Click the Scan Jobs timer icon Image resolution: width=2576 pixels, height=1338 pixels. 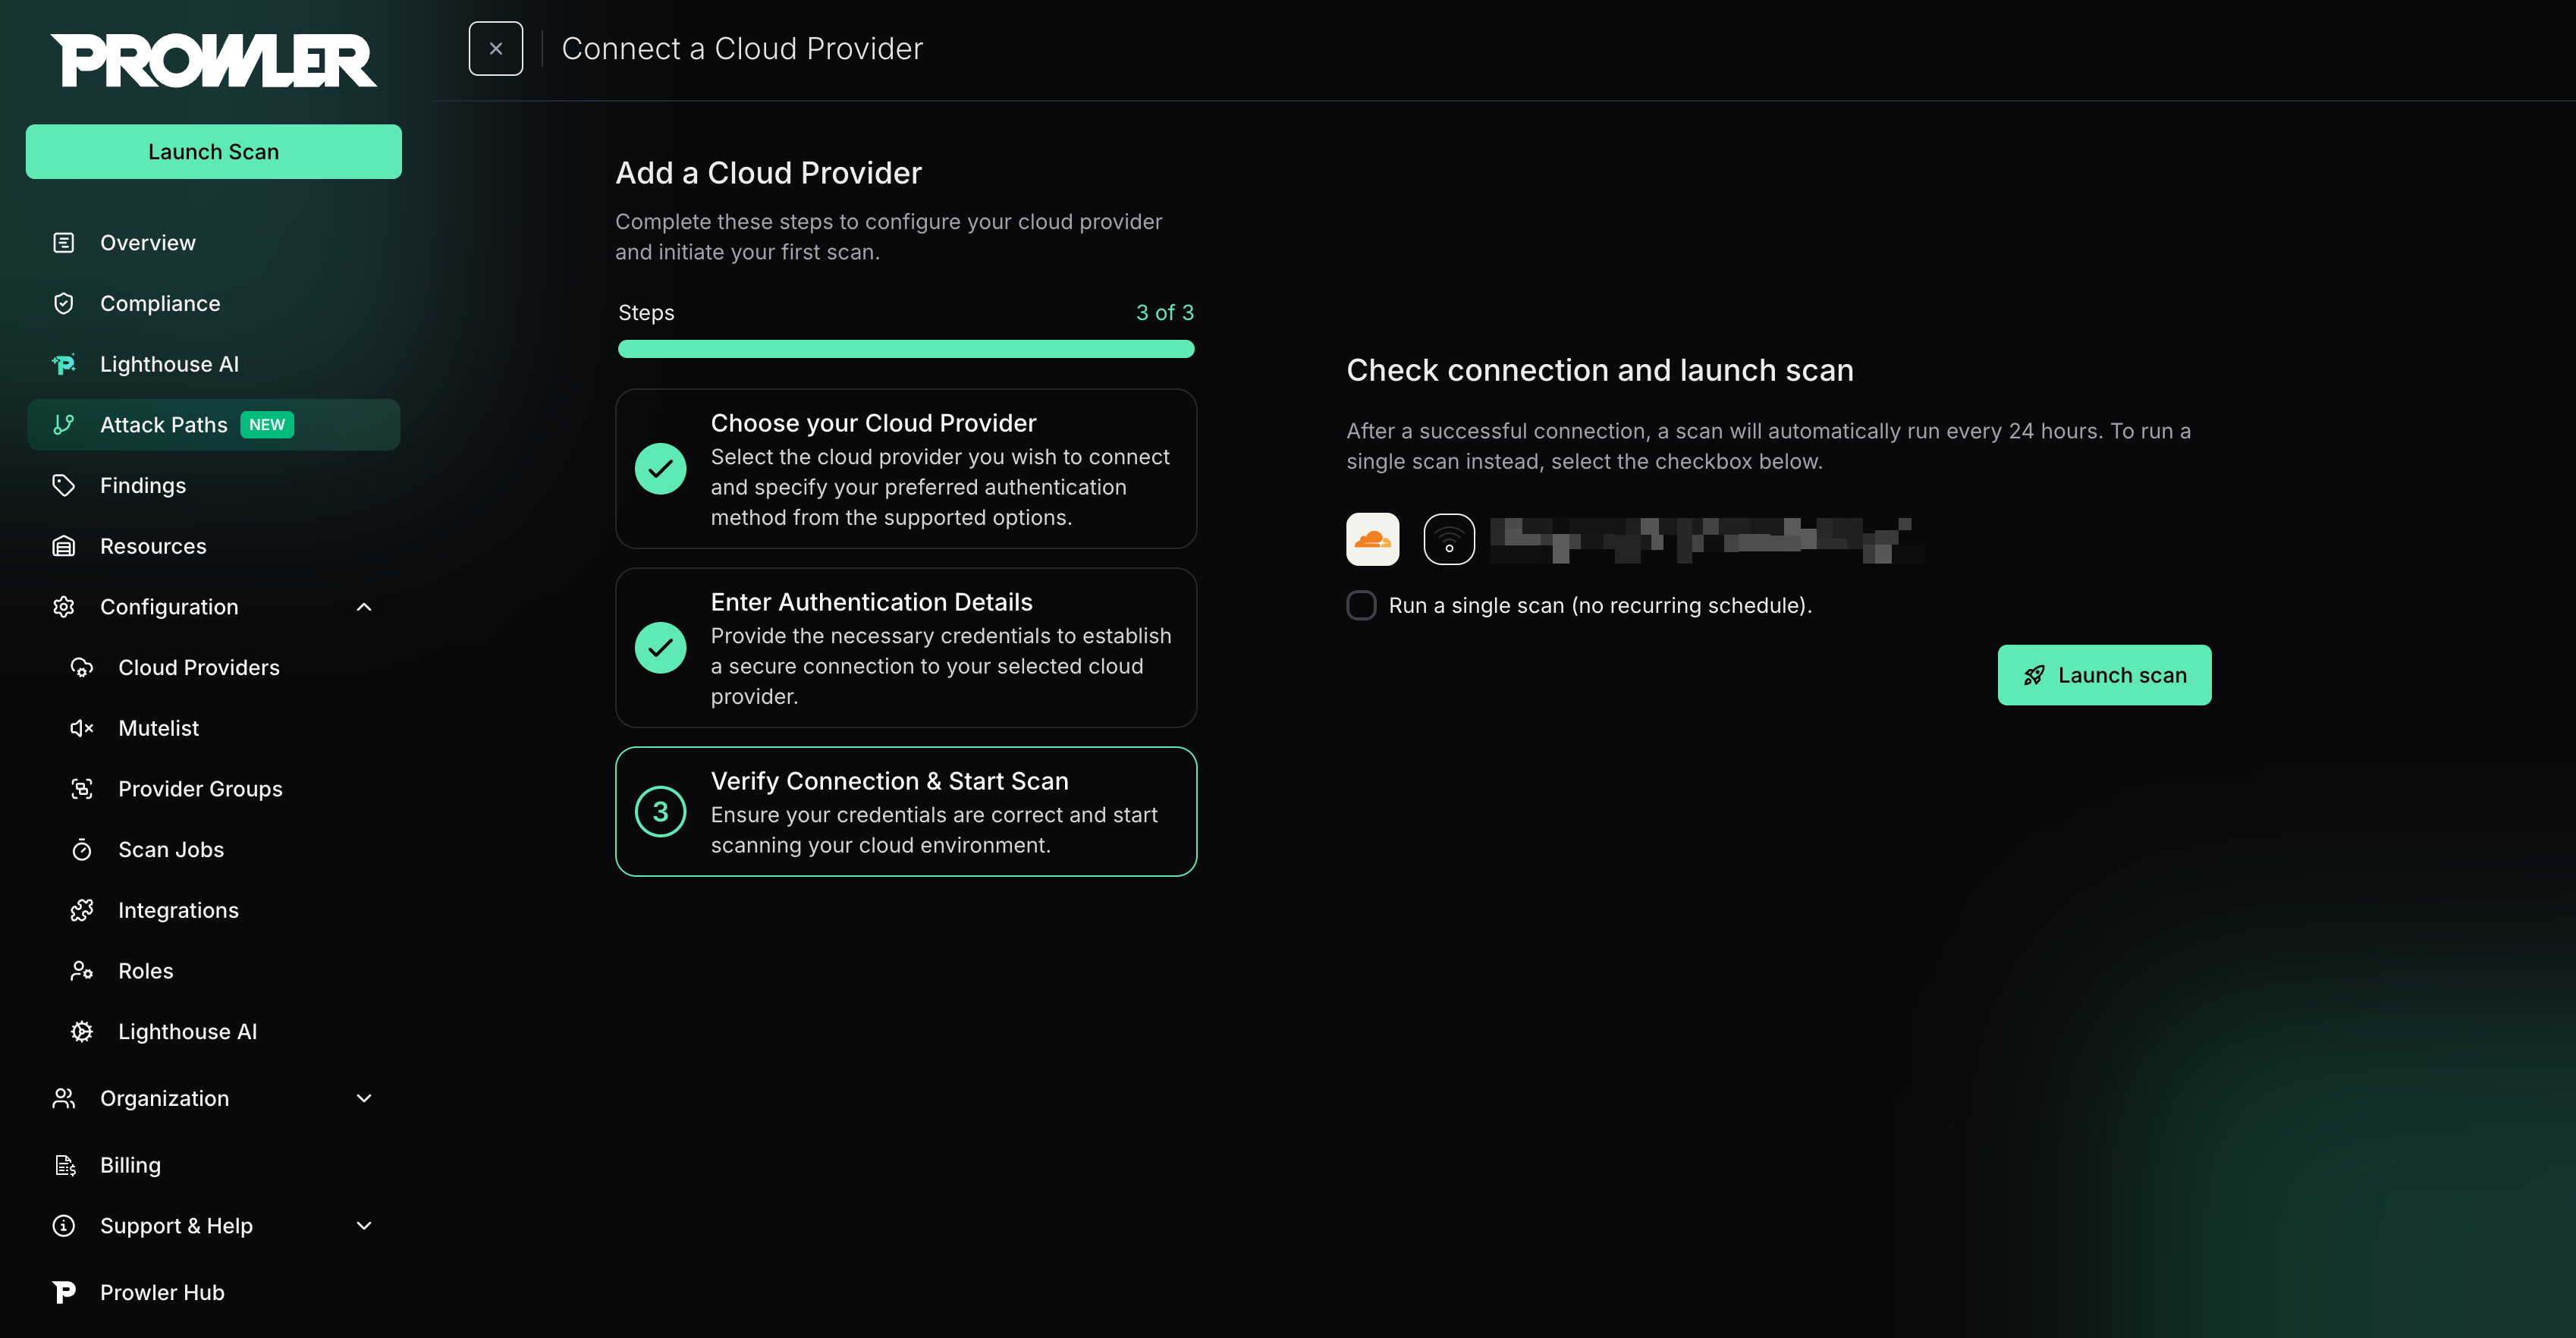coord(82,850)
